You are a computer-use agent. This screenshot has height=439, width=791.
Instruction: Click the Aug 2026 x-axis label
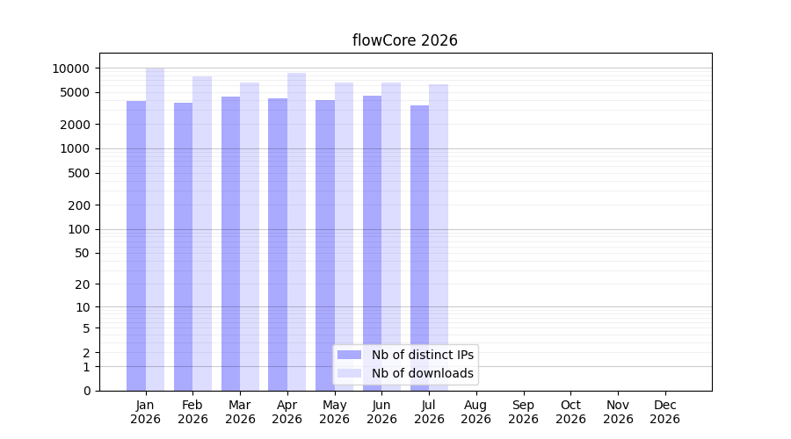pos(475,412)
